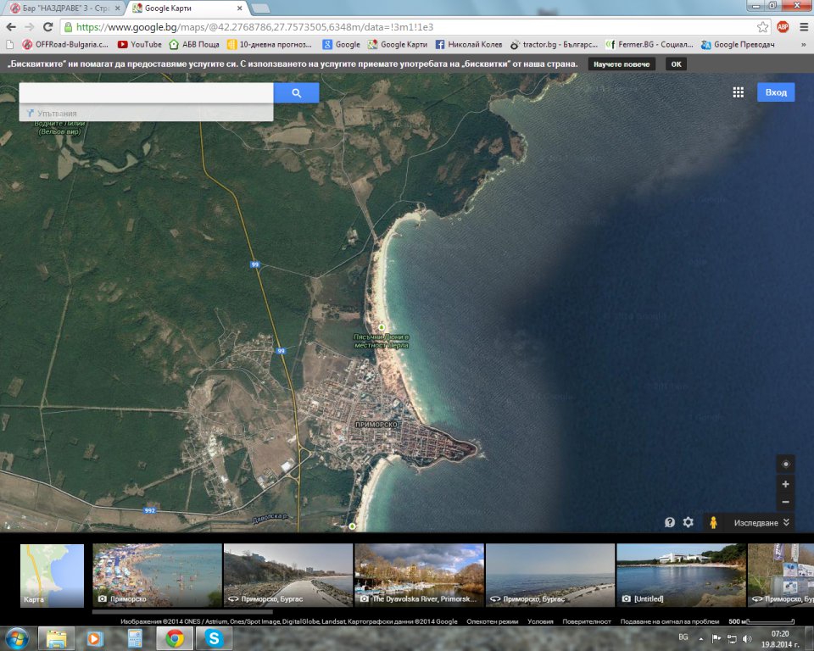Click the Google Maps search input field
This screenshot has width=814, height=651.
(146, 93)
